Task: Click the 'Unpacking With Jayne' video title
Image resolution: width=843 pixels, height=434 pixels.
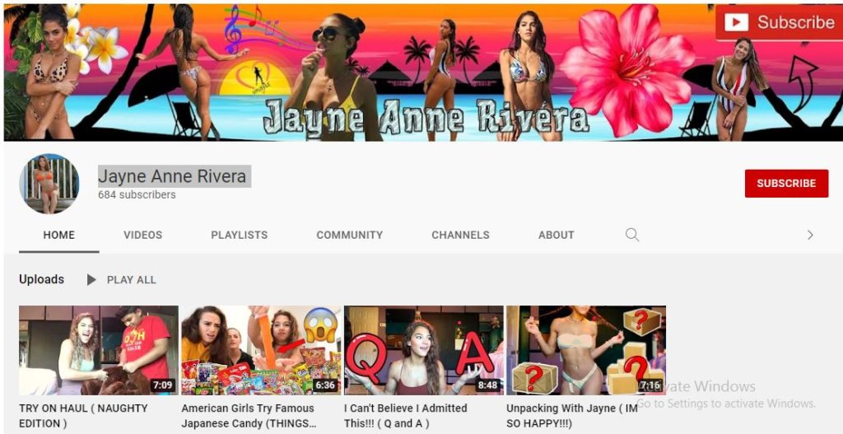Action: (x=572, y=416)
